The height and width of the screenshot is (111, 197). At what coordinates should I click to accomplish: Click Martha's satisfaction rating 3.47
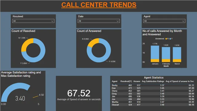(162, 102)
